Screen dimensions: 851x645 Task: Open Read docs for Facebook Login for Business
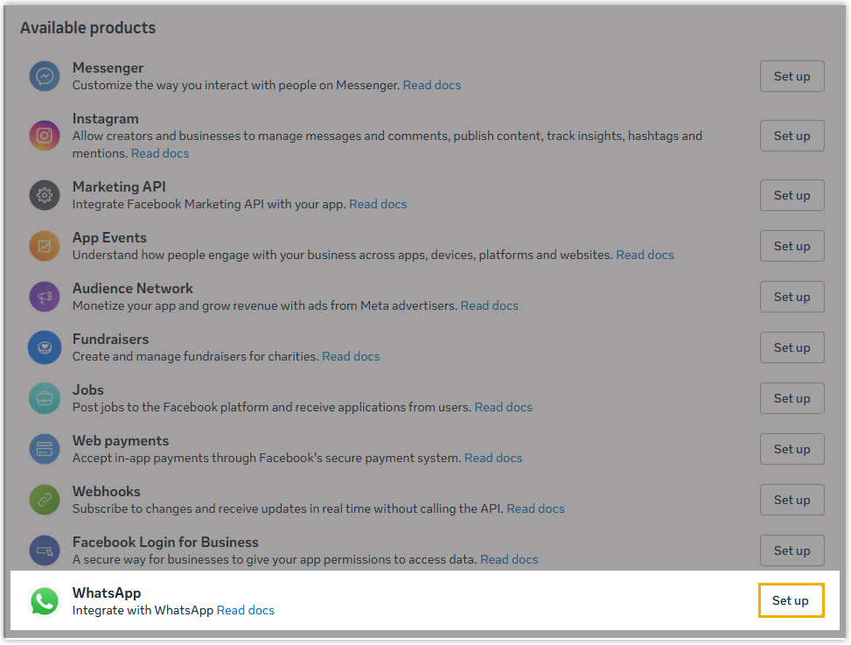509,559
